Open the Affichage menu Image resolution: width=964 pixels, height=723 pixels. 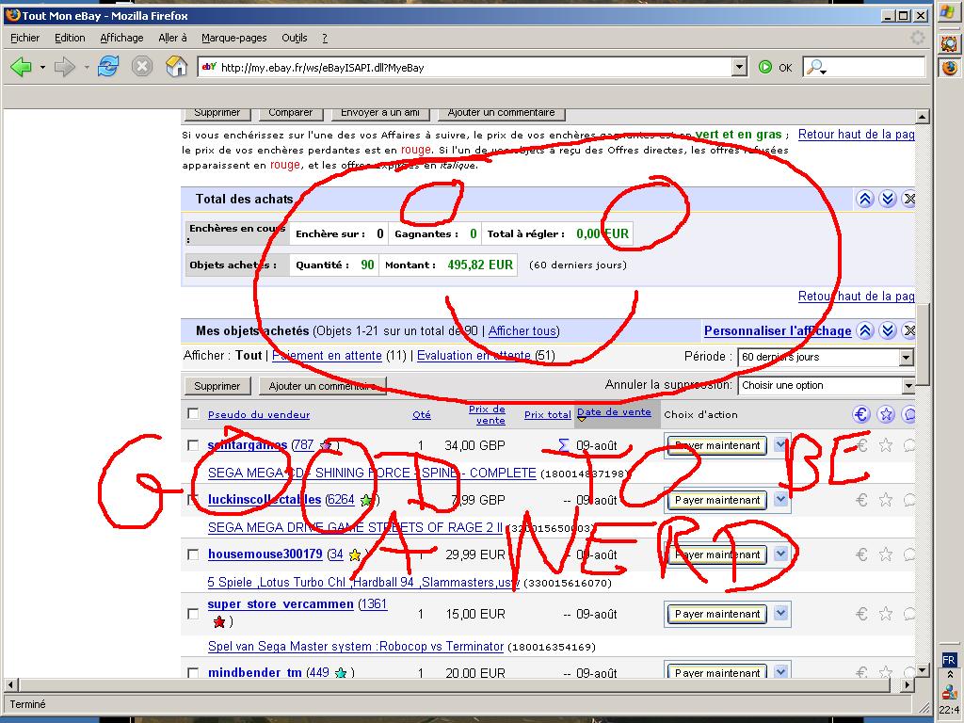click(121, 38)
